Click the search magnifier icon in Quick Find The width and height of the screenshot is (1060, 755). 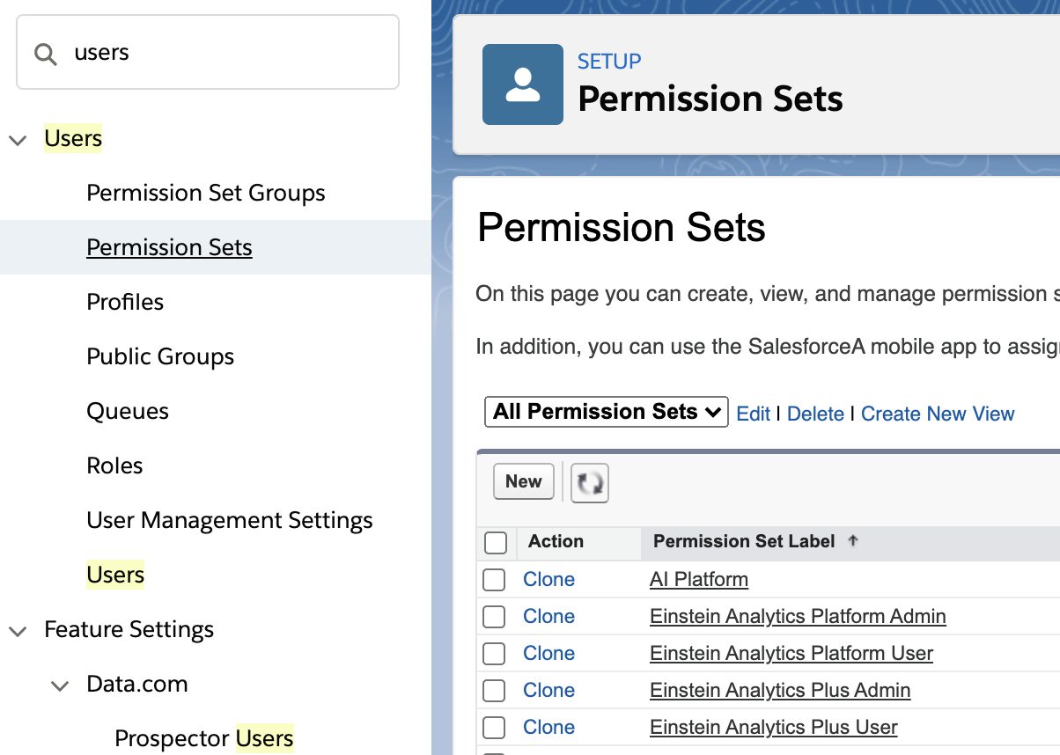pyautogui.click(x=45, y=54)
